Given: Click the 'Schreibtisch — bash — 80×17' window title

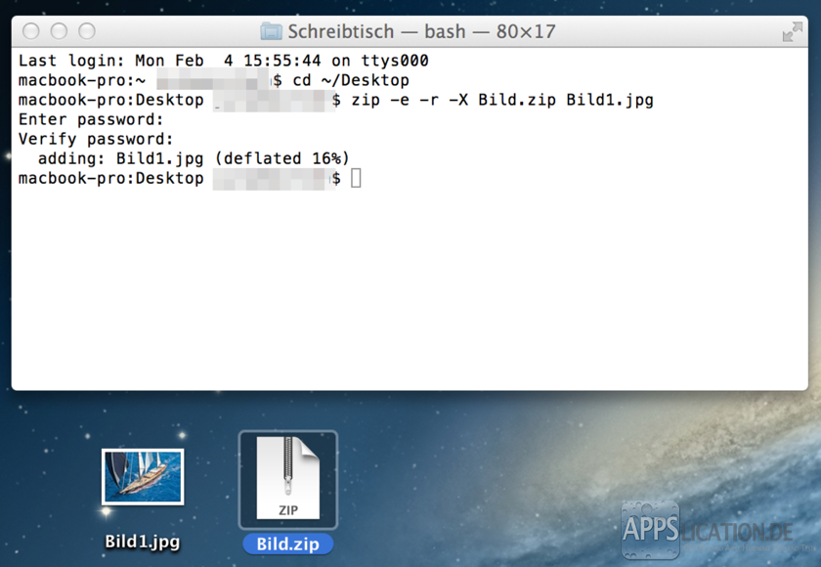Looking at the screenshot, I should [x=421, y=31].
